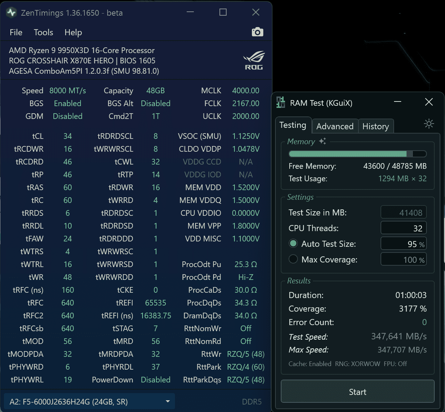Open the Tools menu
The width and height of the screenshot is (445, 412).
(x=43, y=32)
